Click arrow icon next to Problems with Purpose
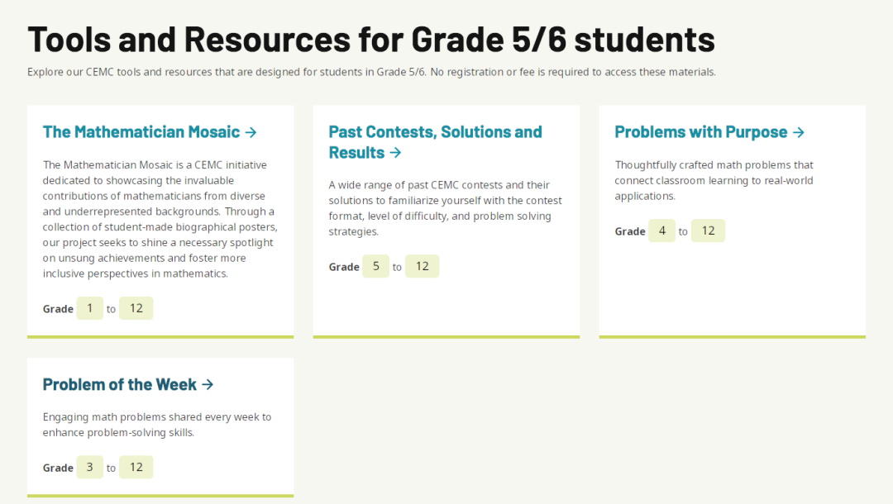 pyautogui.click(x=798, y=132)
